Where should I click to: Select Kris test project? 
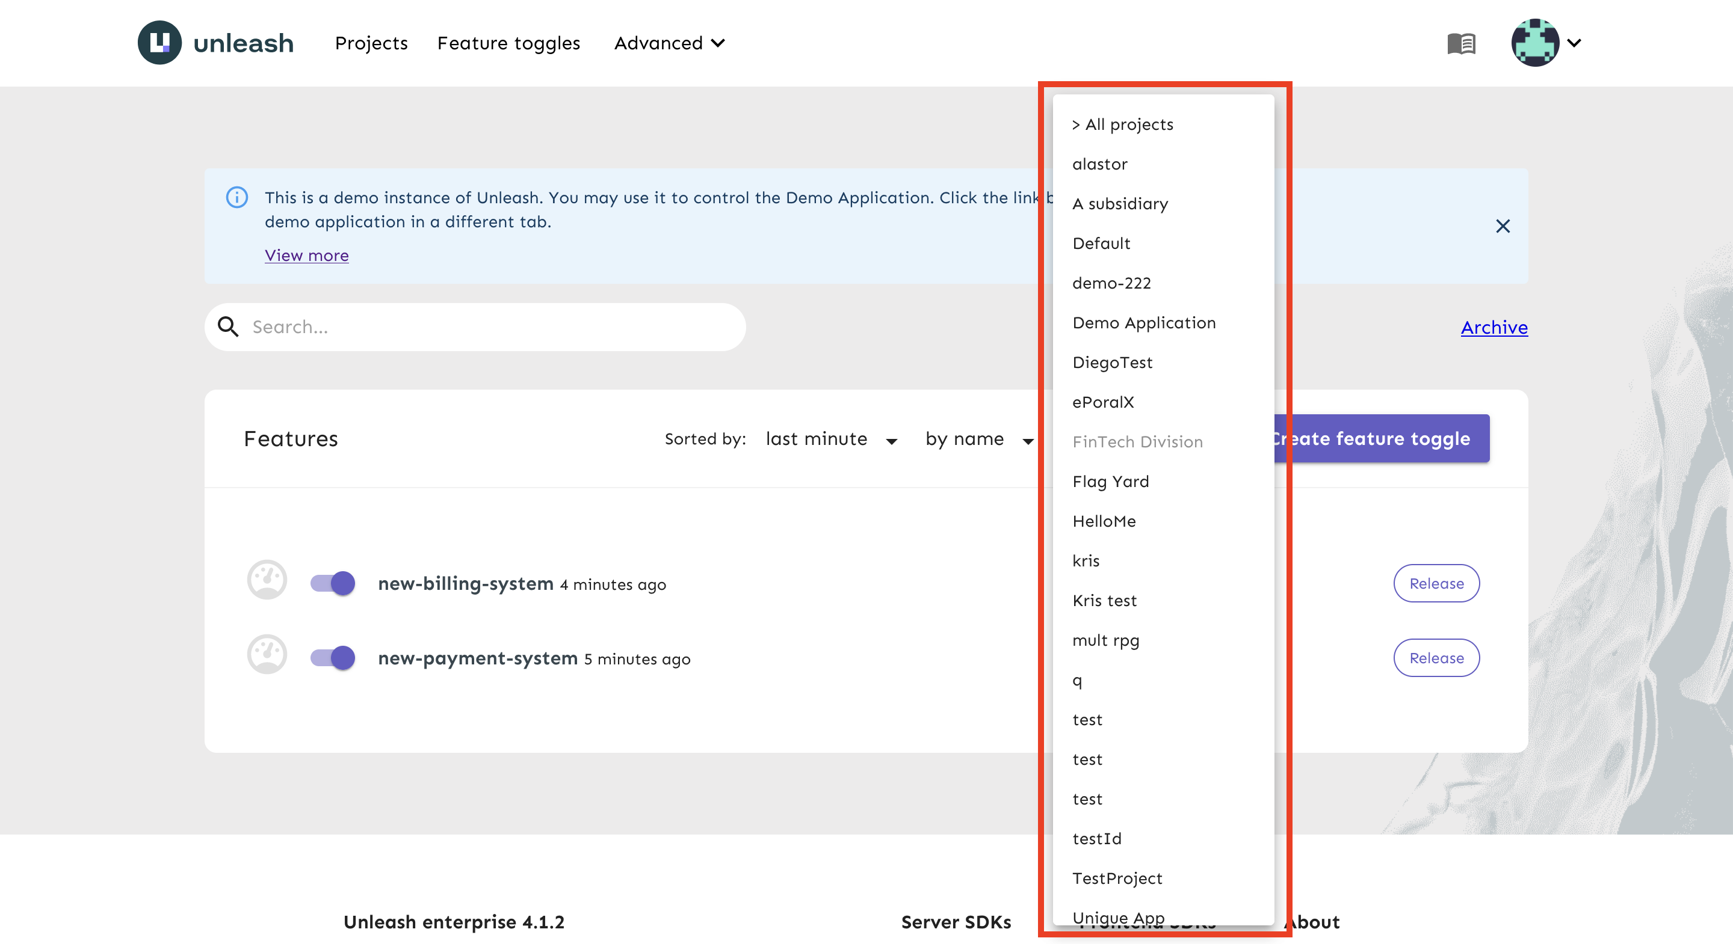pyautogui.click(x=1163, y=601)
